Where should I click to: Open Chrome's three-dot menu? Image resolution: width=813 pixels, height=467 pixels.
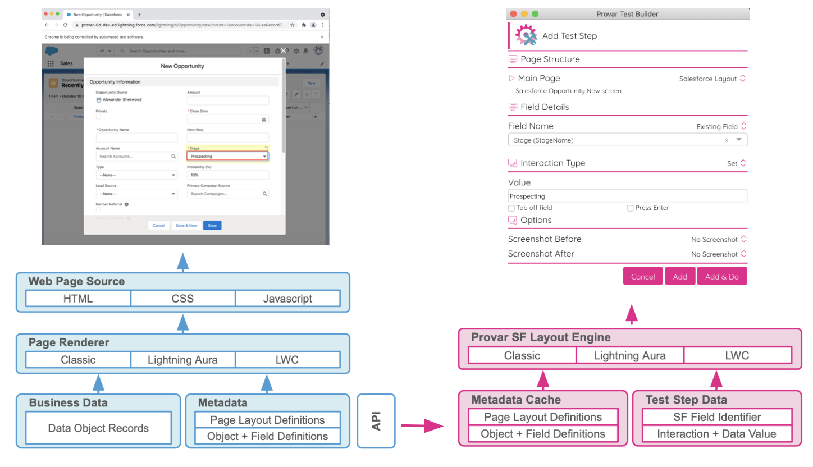[322, 25]
